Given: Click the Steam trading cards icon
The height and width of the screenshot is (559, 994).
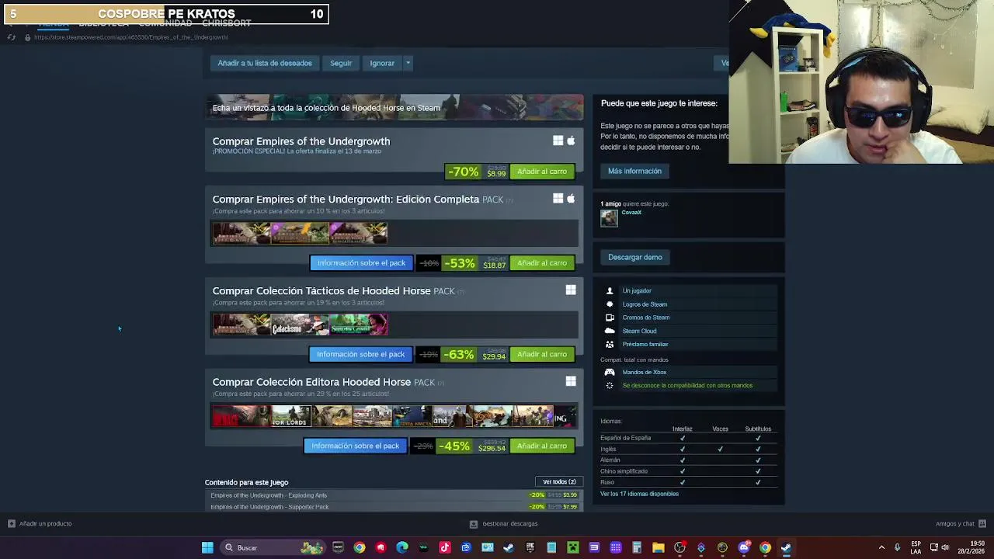Looking at the screenshot, I should pos(610,318).
